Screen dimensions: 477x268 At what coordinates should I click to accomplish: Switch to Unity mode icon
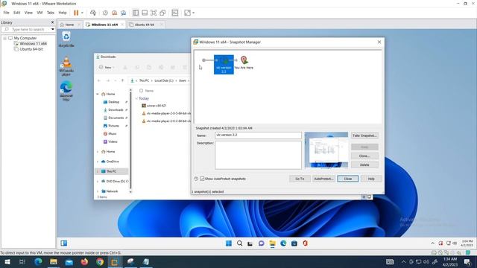click(x=162, y=13)
